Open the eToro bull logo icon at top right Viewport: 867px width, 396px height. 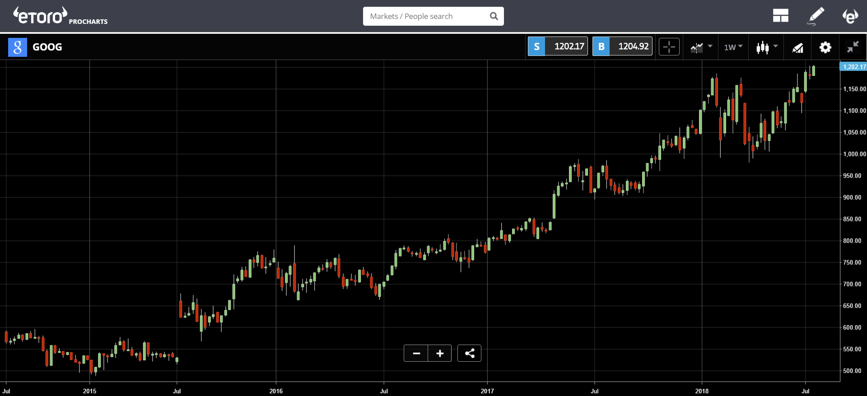pos(850,16)
